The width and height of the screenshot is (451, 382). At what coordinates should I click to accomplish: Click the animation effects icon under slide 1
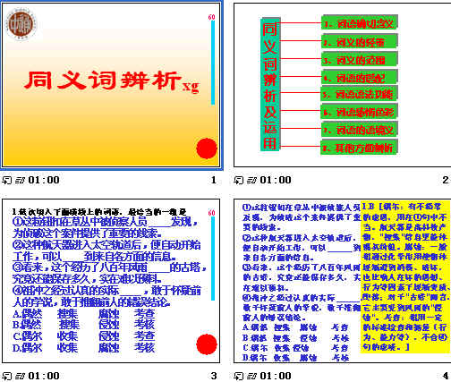20,180
